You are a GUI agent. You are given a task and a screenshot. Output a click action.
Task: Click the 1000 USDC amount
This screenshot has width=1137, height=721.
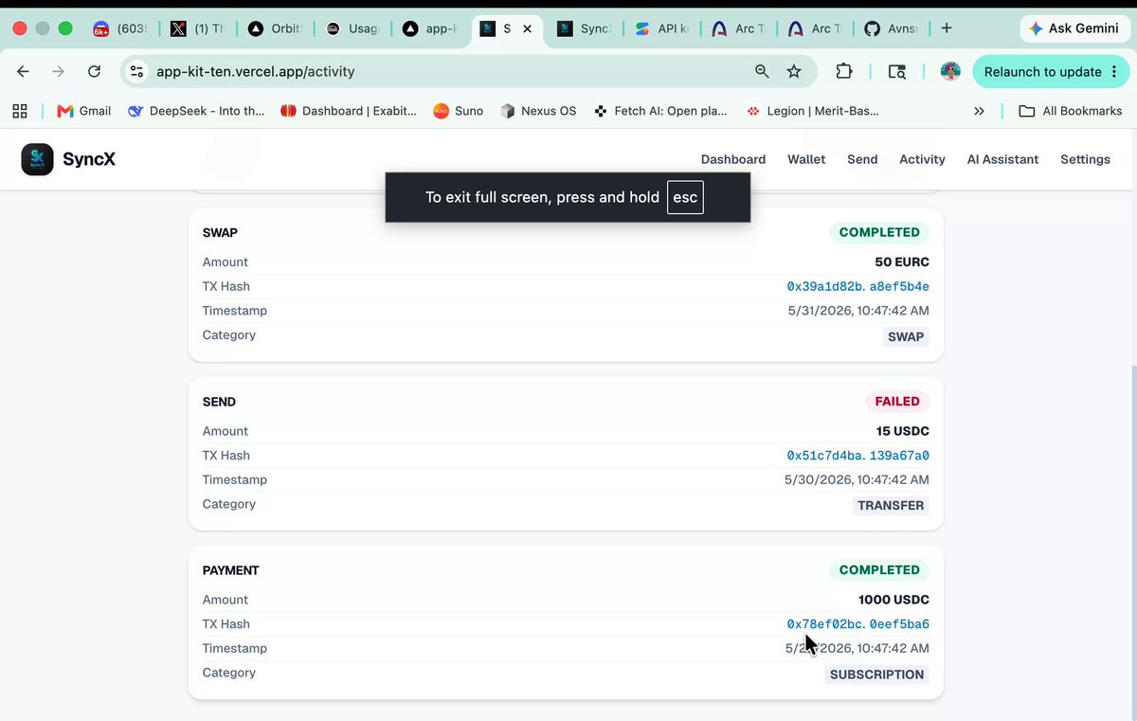click(893, 600)
